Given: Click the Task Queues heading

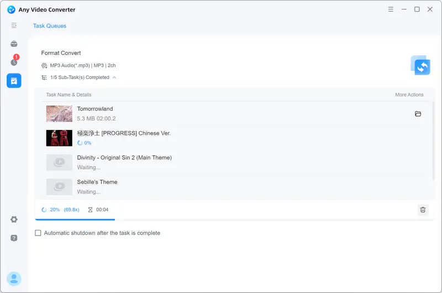Looking at the screenshot, I should [50, 25].
